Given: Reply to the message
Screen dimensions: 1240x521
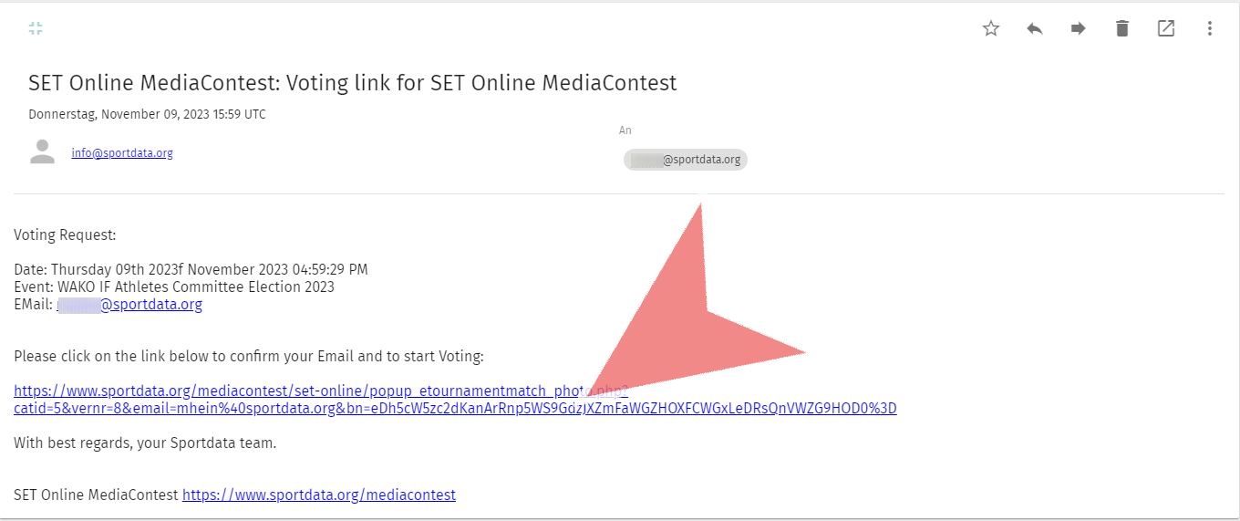Looking at the screenshot, I should coord(1035,28).
